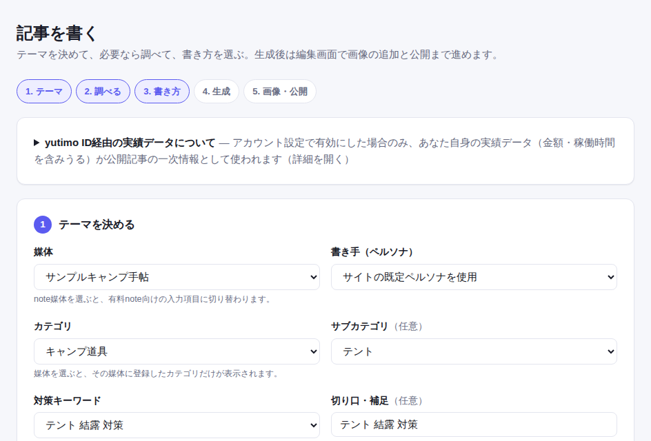Viewport: 651px width, 441px height.
Task: Jump to 5. 画像・公開 step
Action: point(280,91)
